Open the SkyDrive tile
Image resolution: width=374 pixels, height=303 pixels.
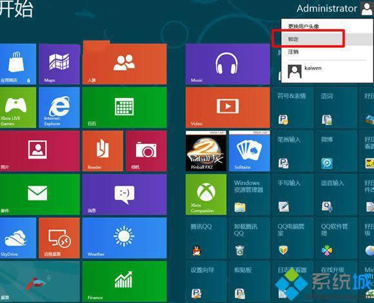[18, 238]
